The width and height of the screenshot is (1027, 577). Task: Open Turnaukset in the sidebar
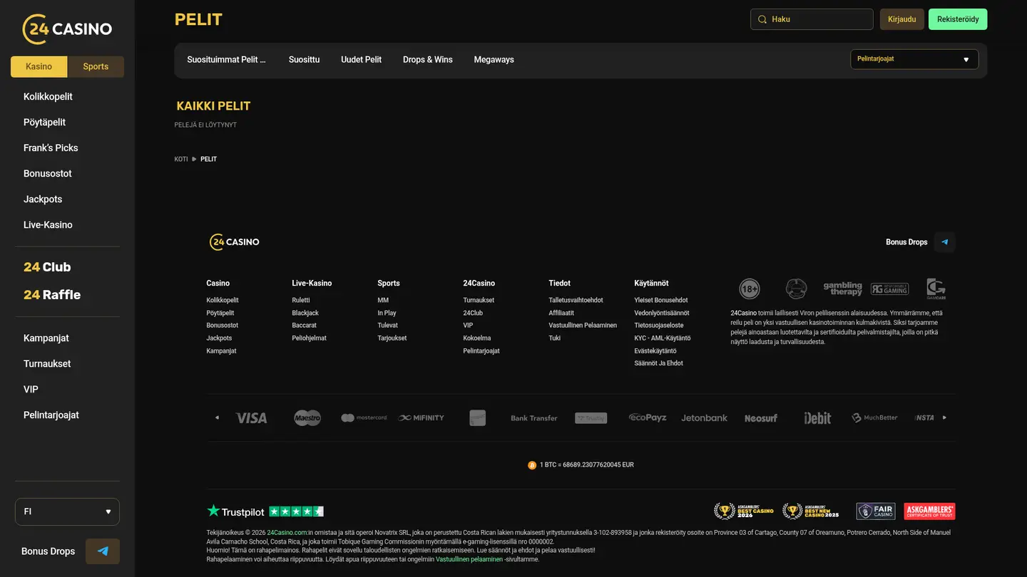coord(47,364)
